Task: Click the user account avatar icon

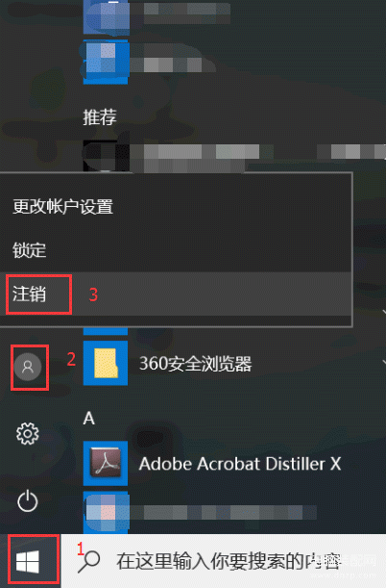Action: point(28,367)
